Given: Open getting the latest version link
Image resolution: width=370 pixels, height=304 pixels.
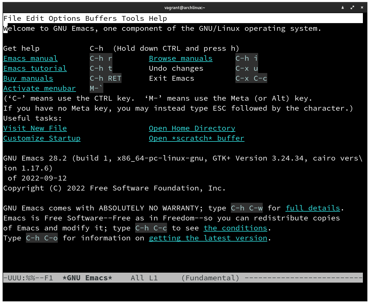Looking at the screenshot, I should tap(208, 238).
